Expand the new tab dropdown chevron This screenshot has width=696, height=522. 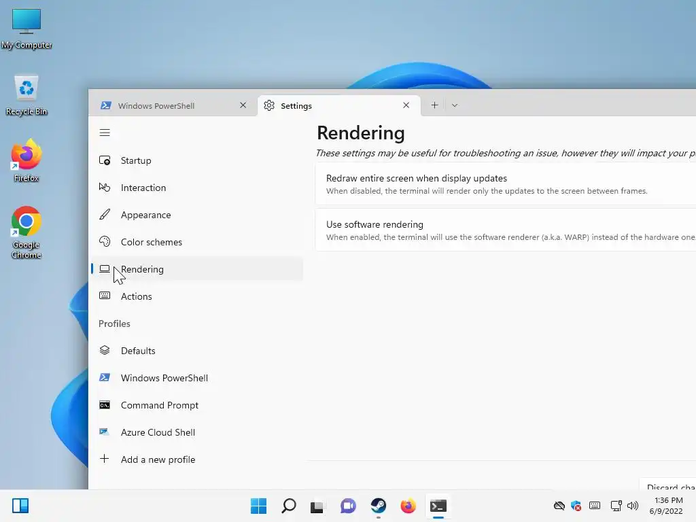point(455,105)
